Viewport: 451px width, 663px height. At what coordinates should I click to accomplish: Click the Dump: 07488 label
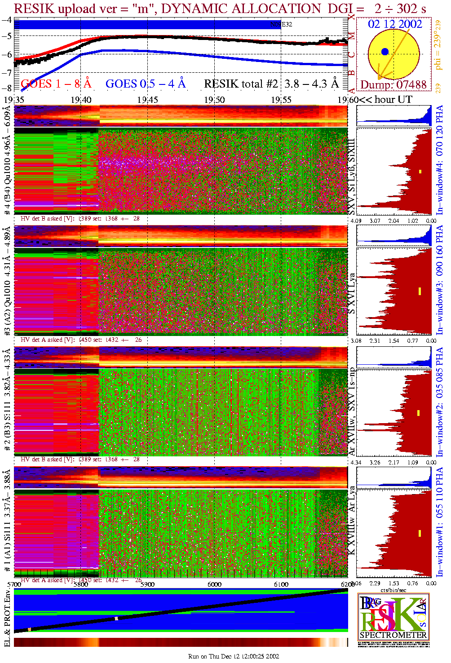click(393, 85)
